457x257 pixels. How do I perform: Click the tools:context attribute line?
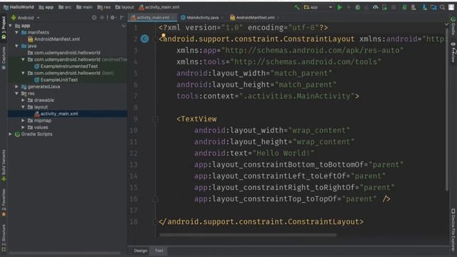[x=268, y=96]
